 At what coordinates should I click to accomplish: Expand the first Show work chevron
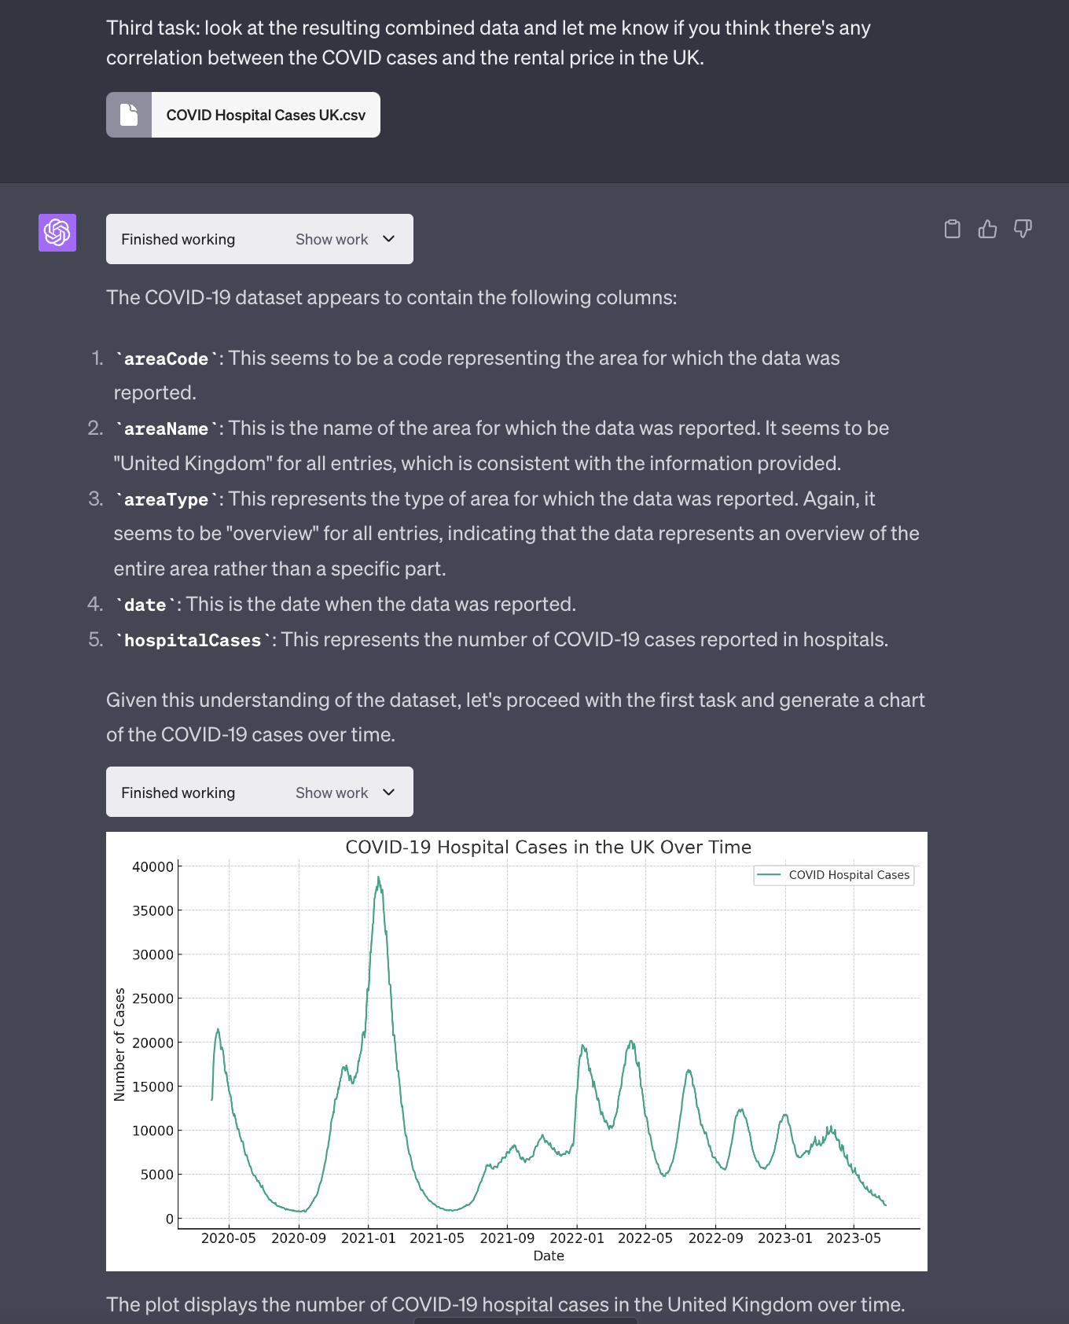coord(388,239)
